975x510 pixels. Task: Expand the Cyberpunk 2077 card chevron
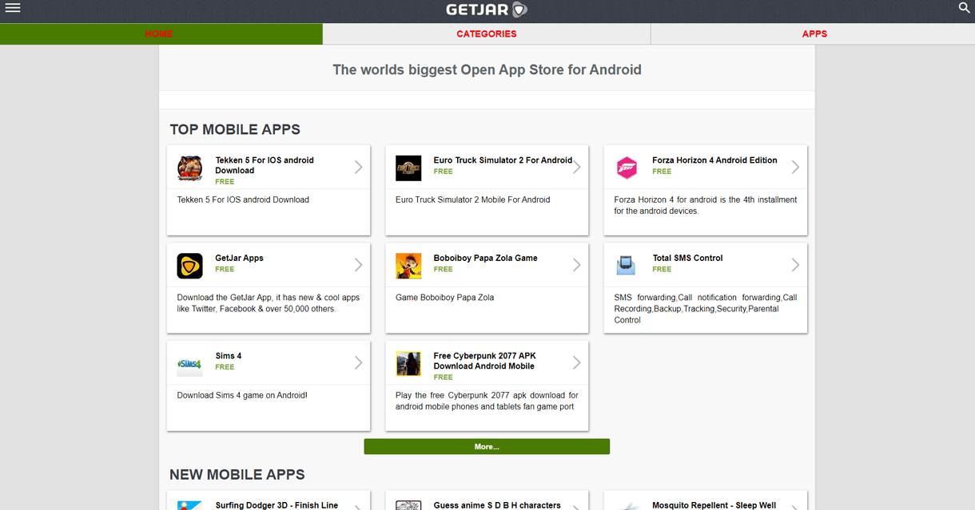[x=576, y=362]
